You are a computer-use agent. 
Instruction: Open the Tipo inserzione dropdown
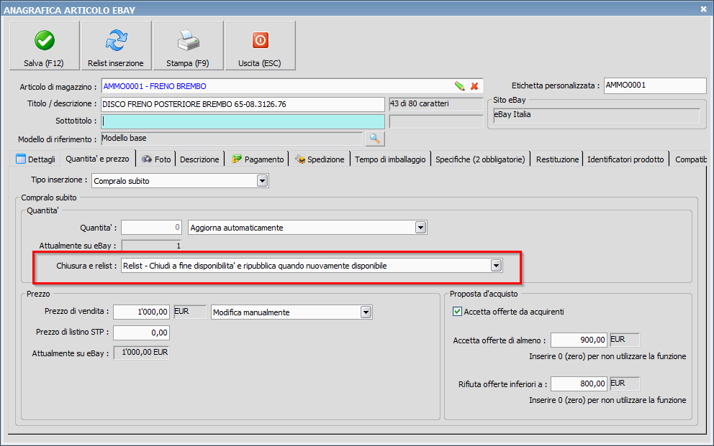click(262, 181)
